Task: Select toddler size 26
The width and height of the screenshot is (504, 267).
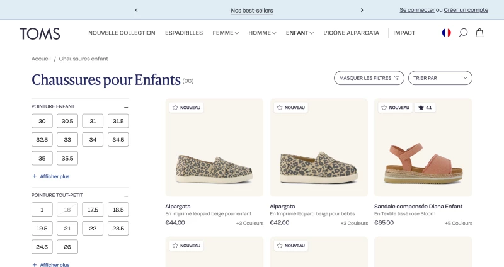Action: 67,247
